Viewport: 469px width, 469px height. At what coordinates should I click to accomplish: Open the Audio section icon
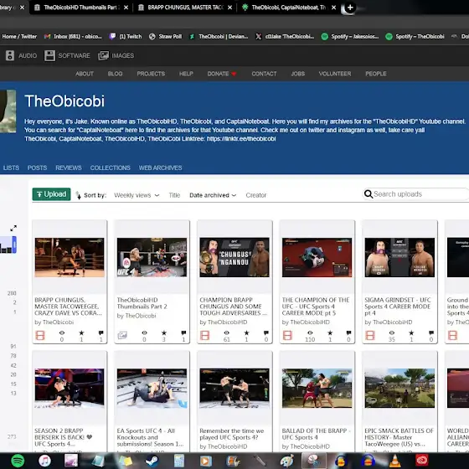point(10,55)
